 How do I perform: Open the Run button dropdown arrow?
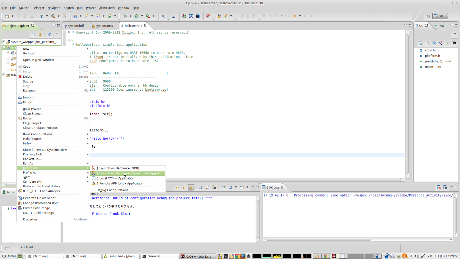pyautogui.click(x=142, y=16)
